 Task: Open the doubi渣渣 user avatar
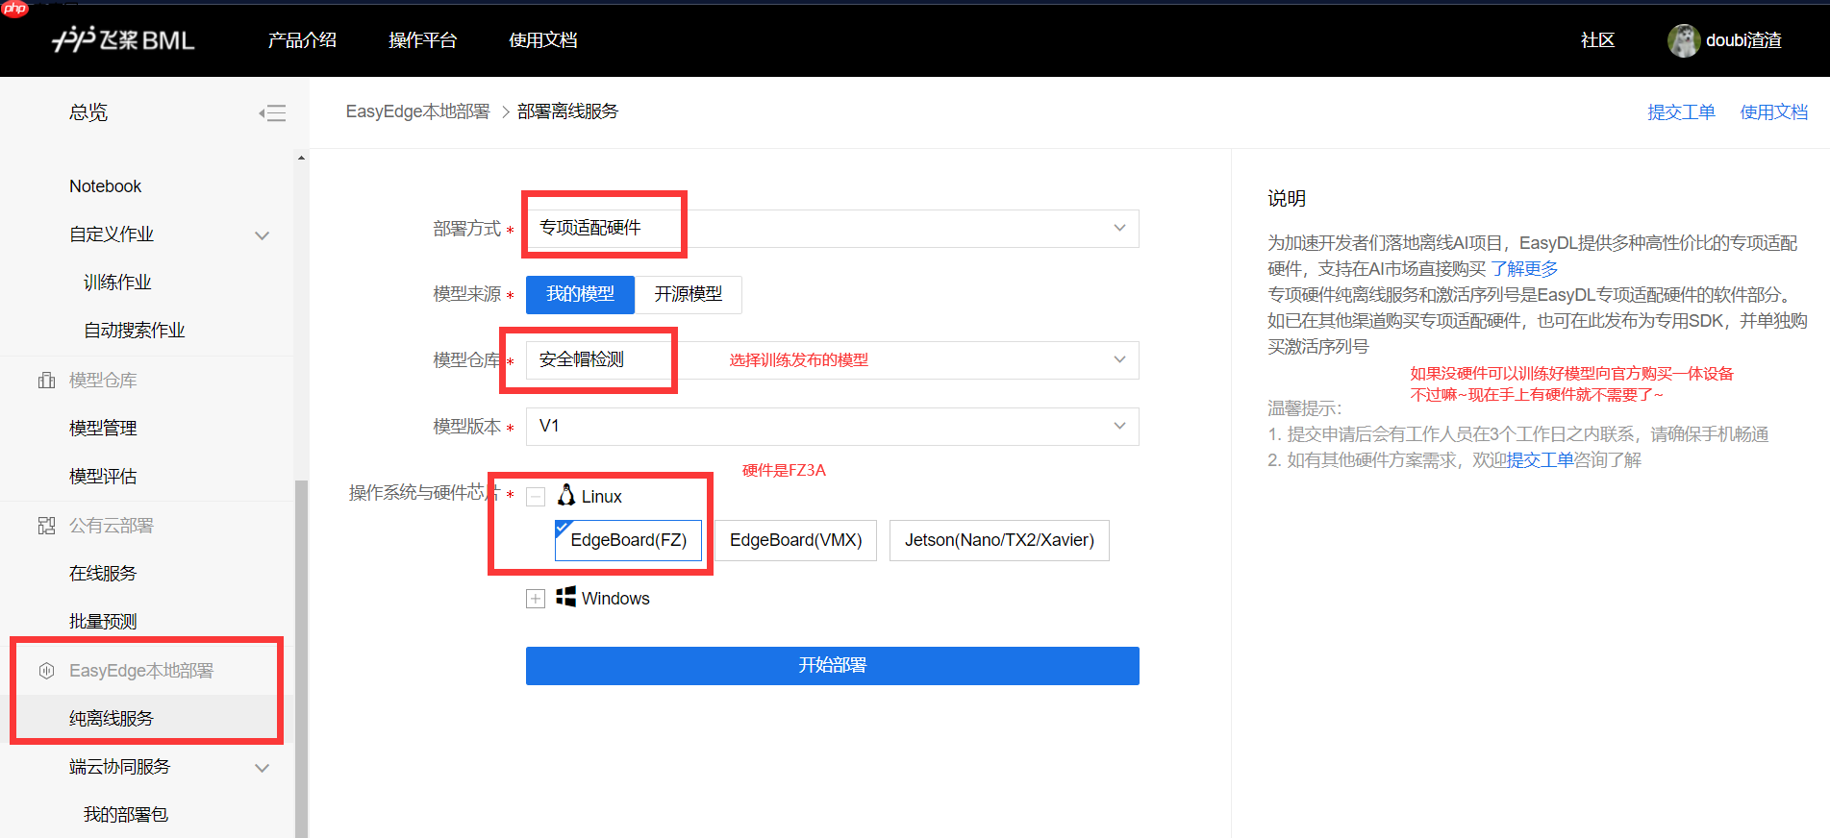pos(1683,40)
